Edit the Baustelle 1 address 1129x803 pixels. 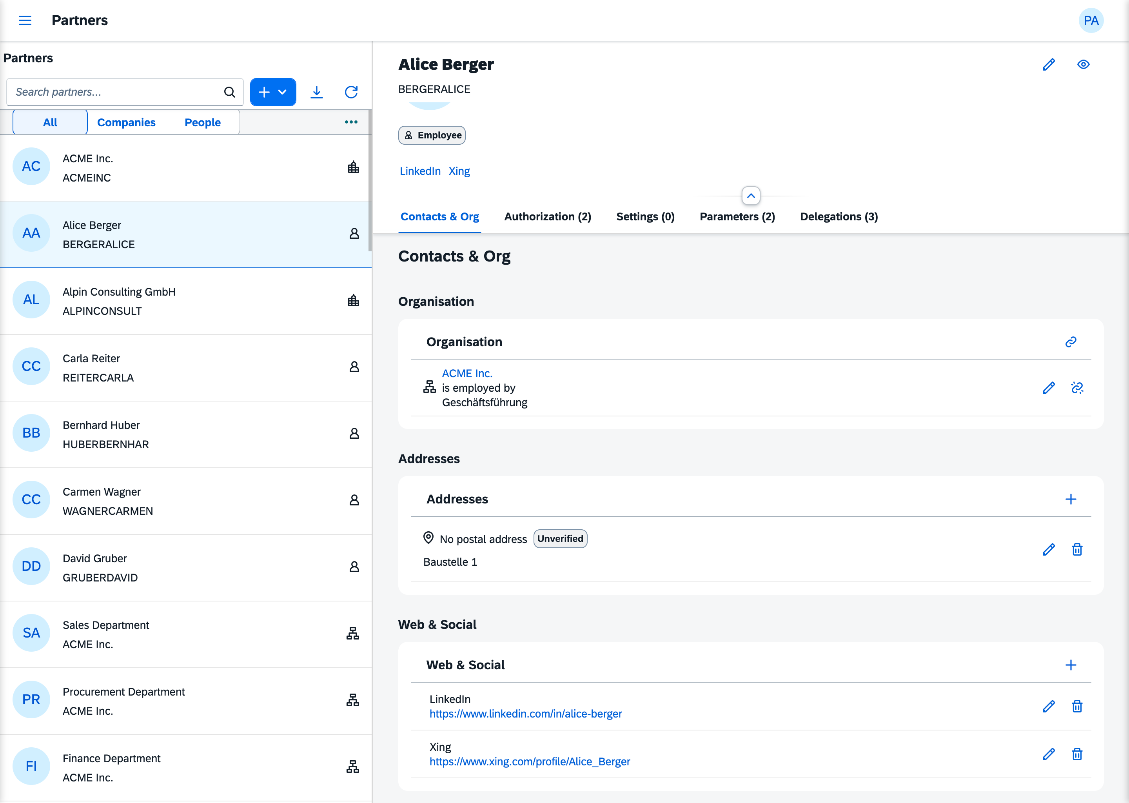[x=1048, y=549]
